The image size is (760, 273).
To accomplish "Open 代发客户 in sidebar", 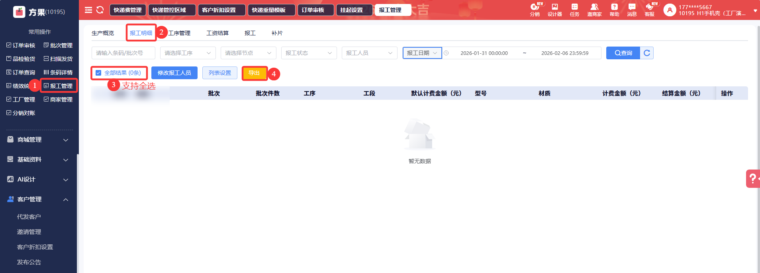I will (x=29, y=217).
